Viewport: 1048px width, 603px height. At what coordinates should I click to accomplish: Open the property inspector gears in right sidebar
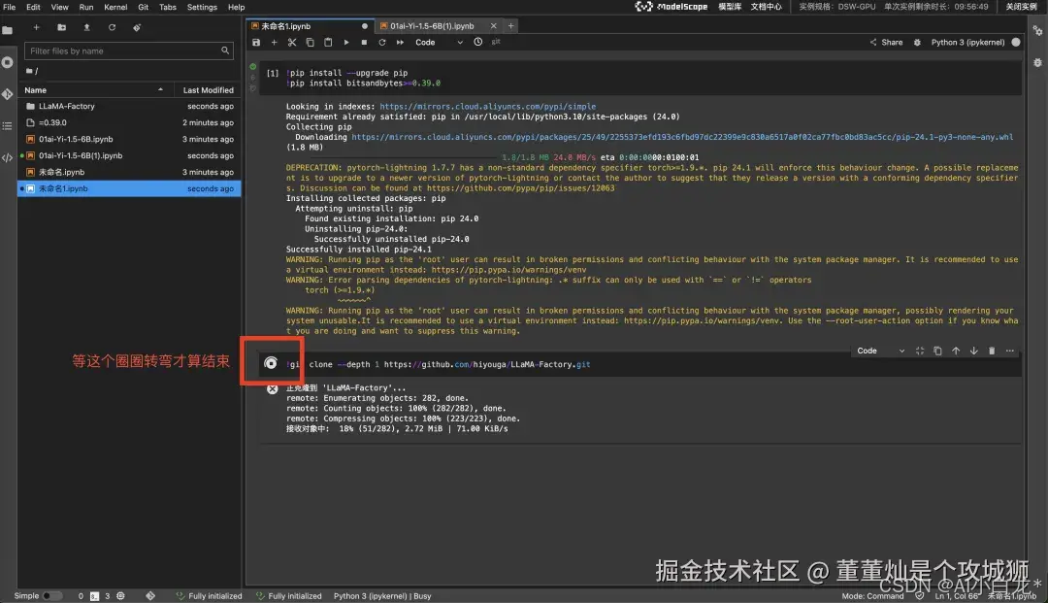click(x=1037, y=31)
